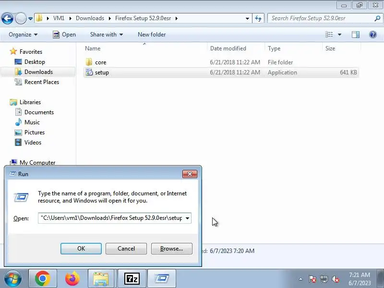The width and height of the screenshot is (384, 288).
Task: Click the folder icon in address bar
Action: [x=39, y=18]
